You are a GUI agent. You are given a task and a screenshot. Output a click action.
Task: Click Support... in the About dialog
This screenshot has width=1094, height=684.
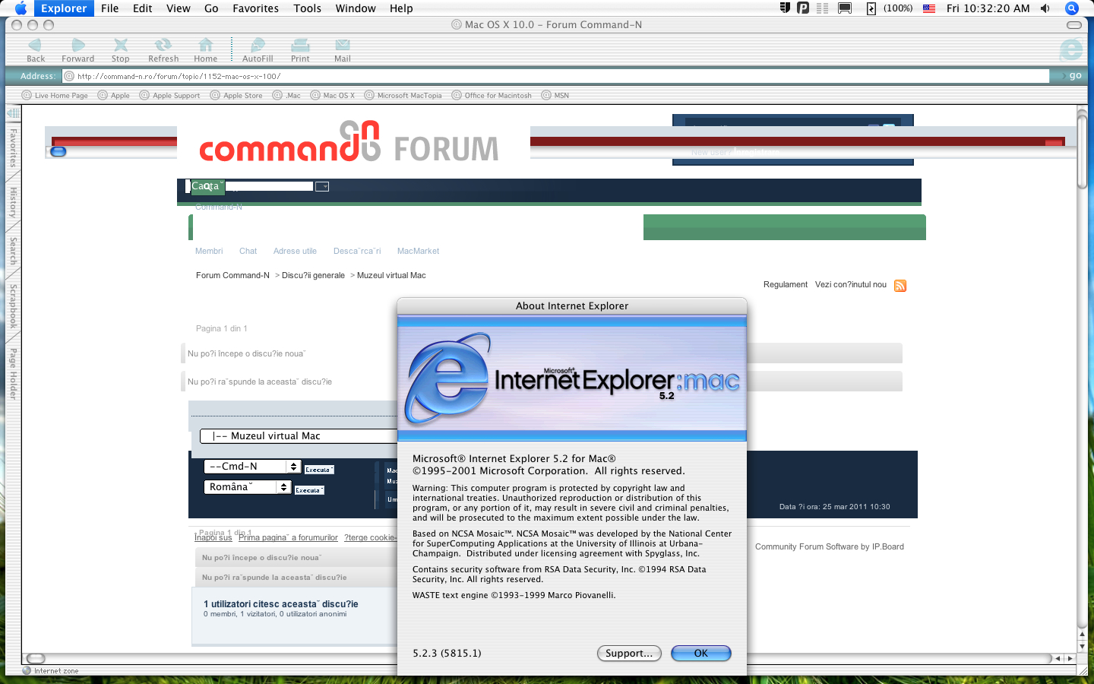629,653
